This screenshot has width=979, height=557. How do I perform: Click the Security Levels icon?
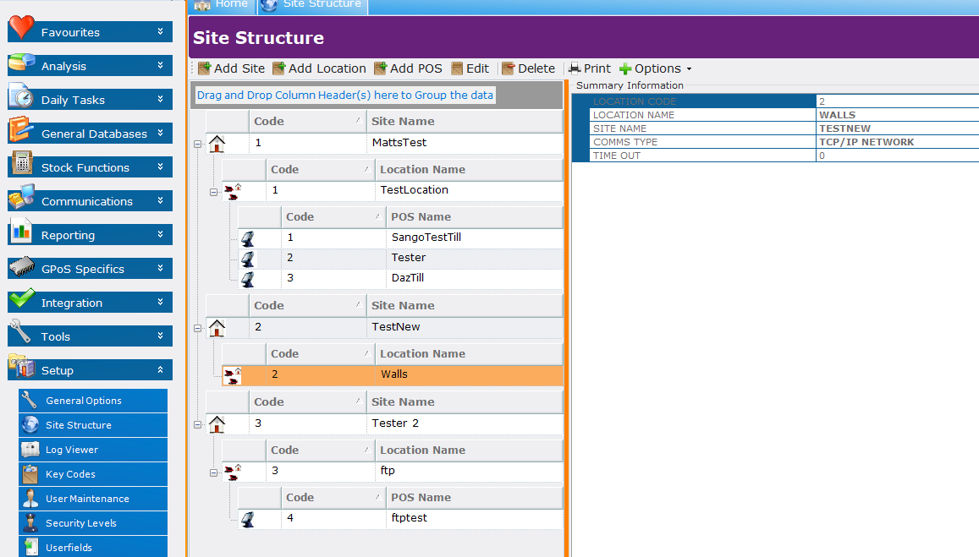coord(30,522)
